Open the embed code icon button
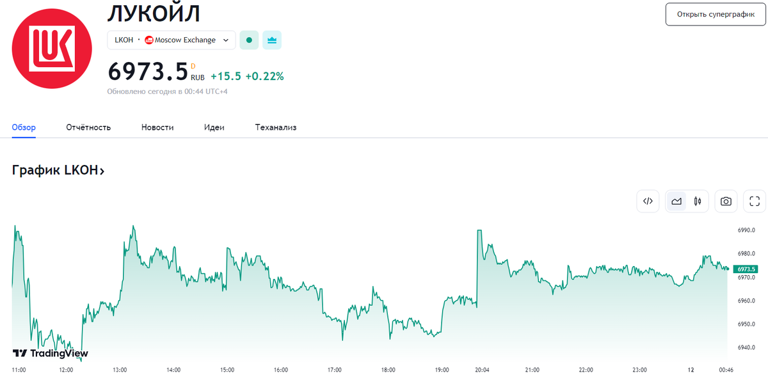 point(648,202)
